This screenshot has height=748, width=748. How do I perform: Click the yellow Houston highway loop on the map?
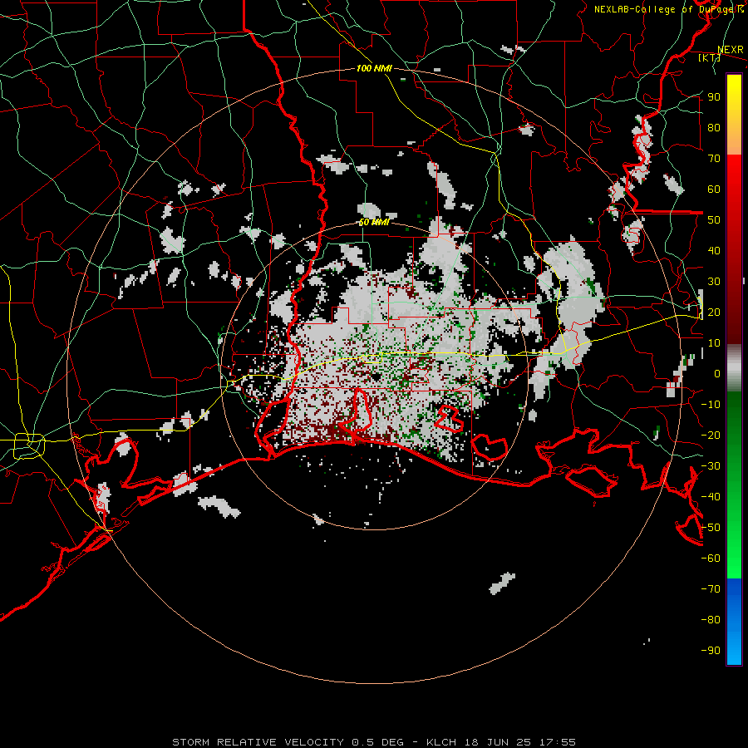(x=29, y=446)
